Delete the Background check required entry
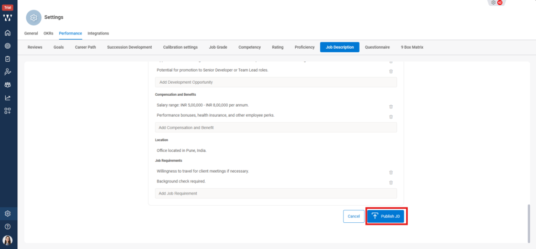 point(390,183)
